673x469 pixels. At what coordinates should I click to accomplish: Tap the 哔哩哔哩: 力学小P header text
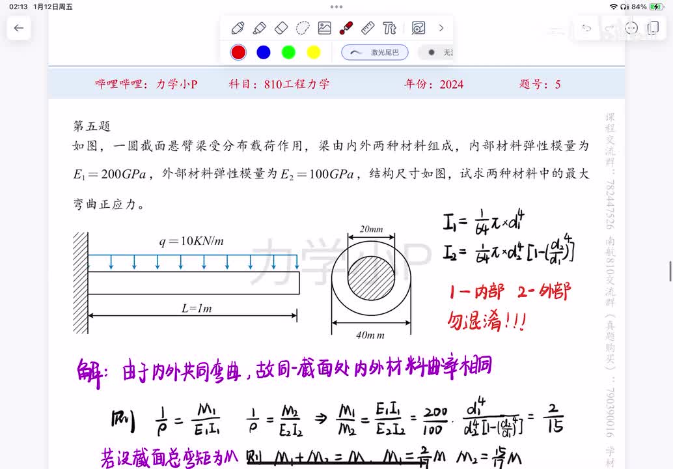coord(146,84)
